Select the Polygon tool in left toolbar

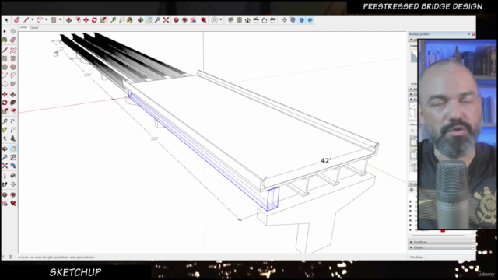coord(13,67)
